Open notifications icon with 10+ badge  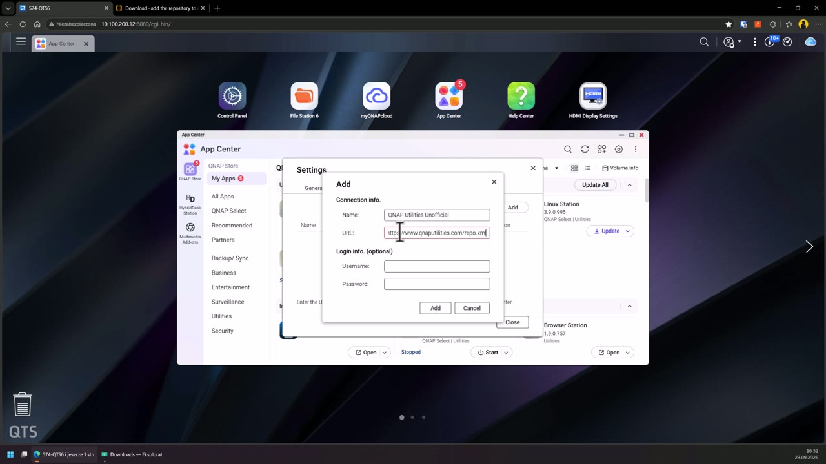(770, 42)
